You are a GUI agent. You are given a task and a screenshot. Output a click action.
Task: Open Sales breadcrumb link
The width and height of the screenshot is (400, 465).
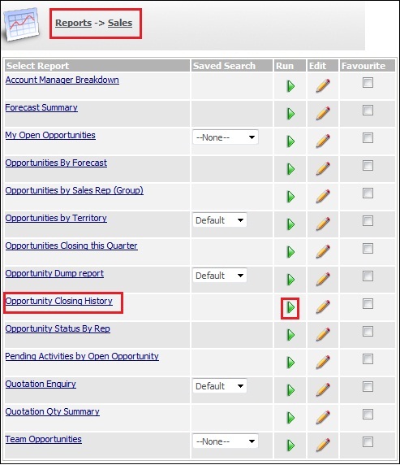tap(120, 23)
